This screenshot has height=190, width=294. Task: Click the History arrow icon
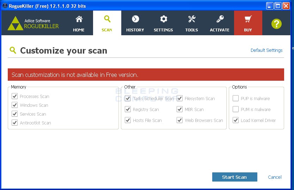tap(135, 19)
